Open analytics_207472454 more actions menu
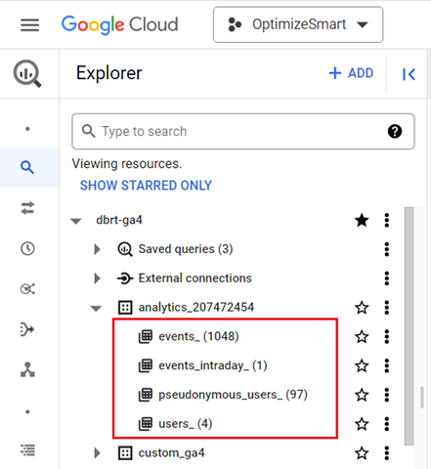Image resolution: width=431 pixels, height=469 pixels. point(387,308)
